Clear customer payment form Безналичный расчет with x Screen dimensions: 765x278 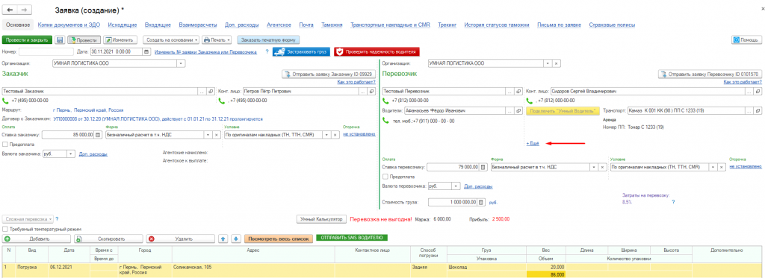[217, 135]
